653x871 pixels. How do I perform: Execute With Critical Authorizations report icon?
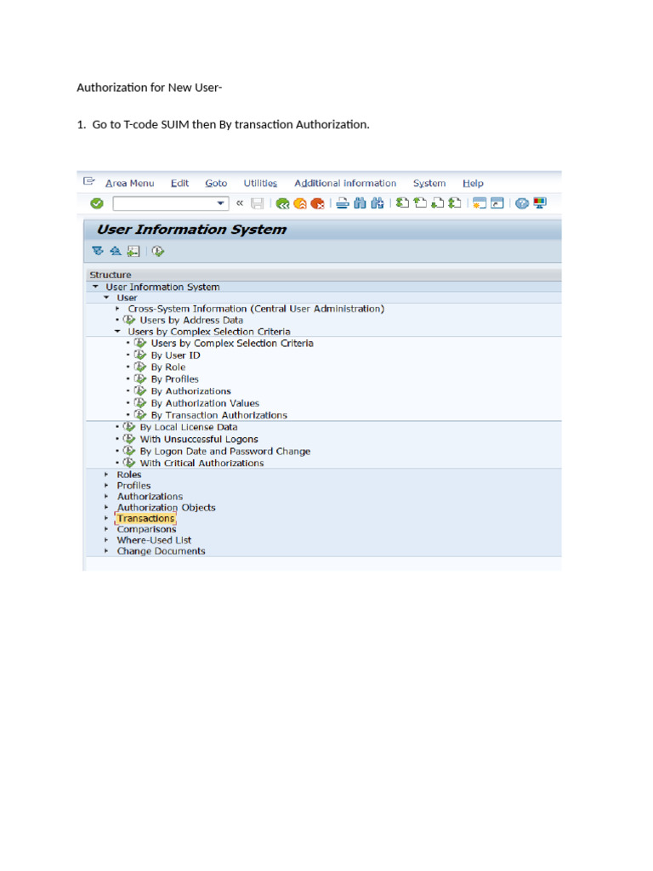pos(129,463)
